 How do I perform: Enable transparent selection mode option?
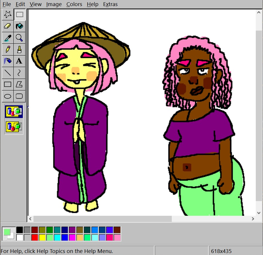point(14,127)
